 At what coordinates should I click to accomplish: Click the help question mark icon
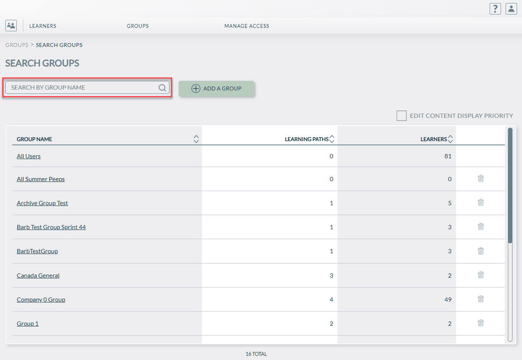click(x=495, y=9)
